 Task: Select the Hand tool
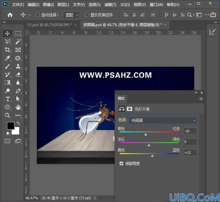[18, 107]
